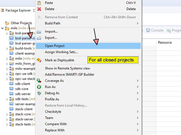Expand the milo_from_gi project node
This screenshot has width=181, height=135.
click(x=7, y=64)
